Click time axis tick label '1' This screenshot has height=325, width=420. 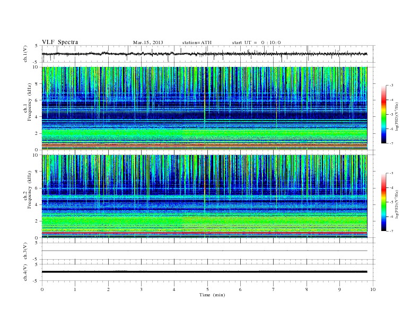tap(75, 289)
